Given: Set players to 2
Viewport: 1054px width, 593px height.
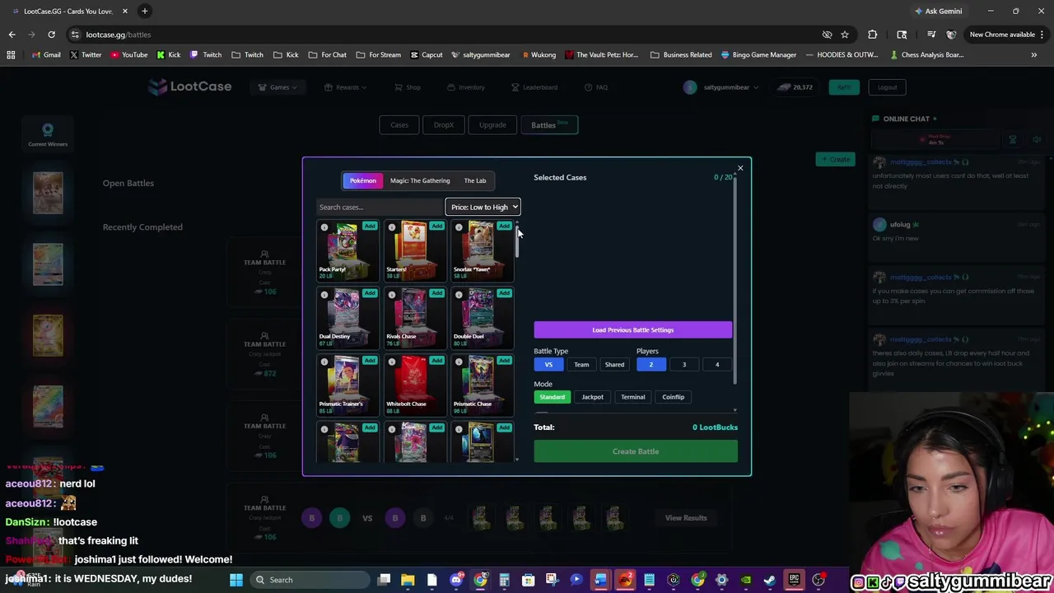Looking at the screenshot, I should [x=651, y=364].
